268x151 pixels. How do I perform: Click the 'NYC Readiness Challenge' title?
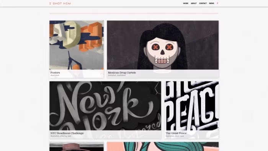(67, 133)
